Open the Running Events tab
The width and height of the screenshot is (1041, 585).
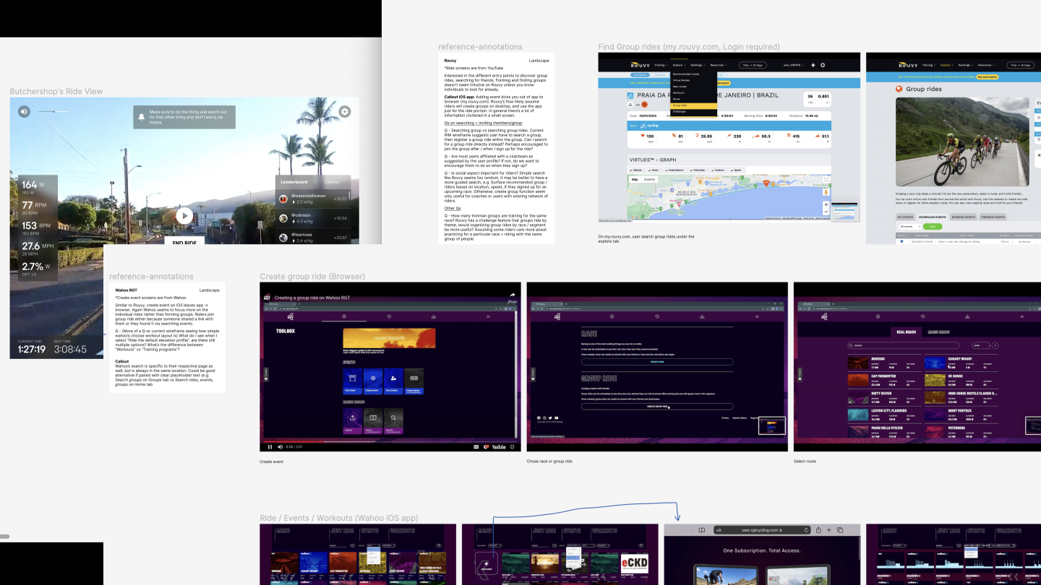click(x=963, y=217)
